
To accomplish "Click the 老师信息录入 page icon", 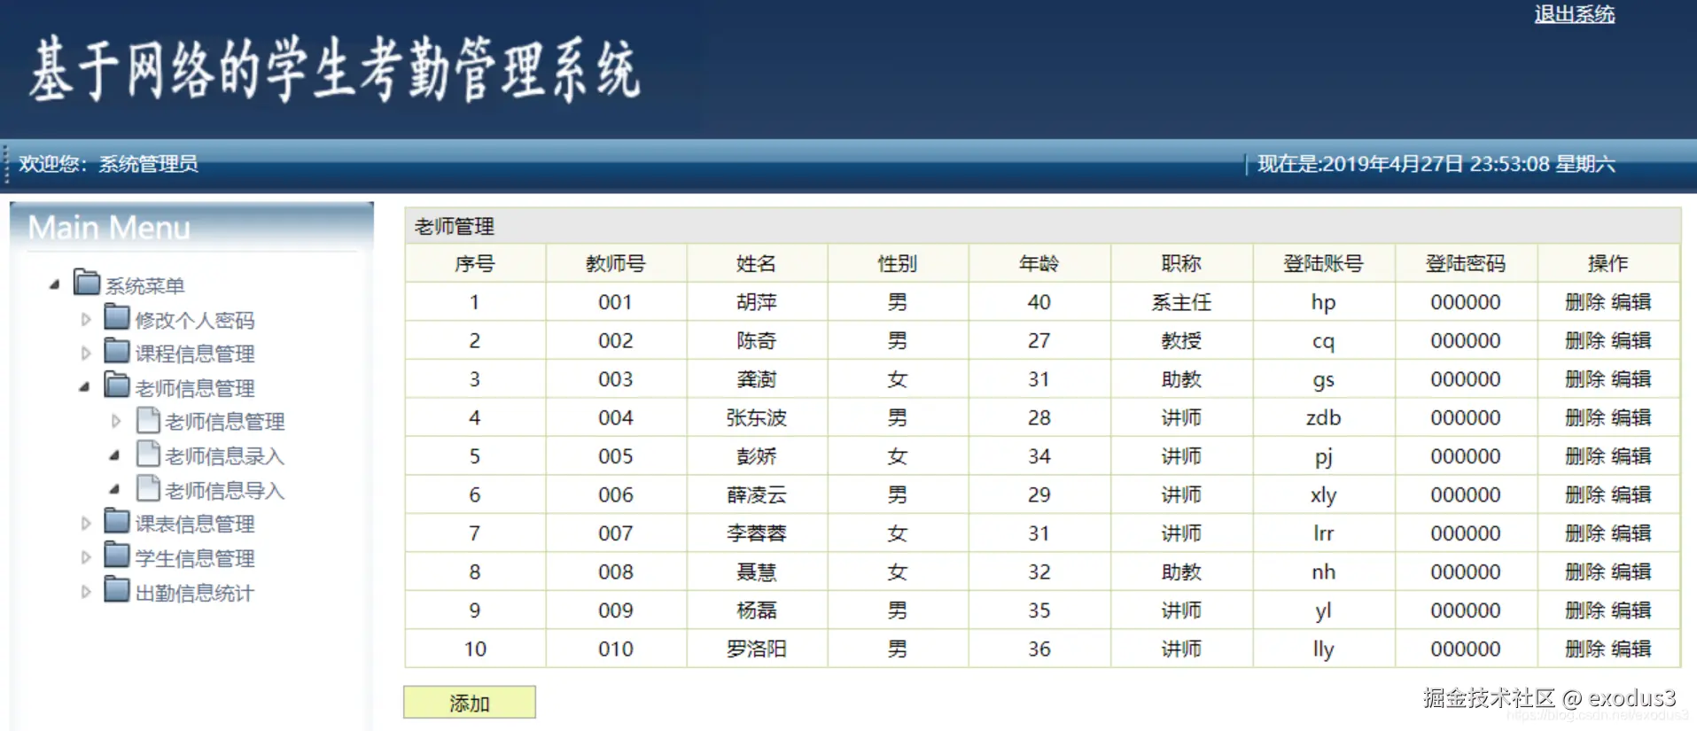I will [x=148, y=455].
